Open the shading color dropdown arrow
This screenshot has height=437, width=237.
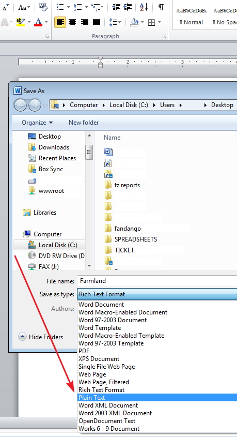[143, 22]
